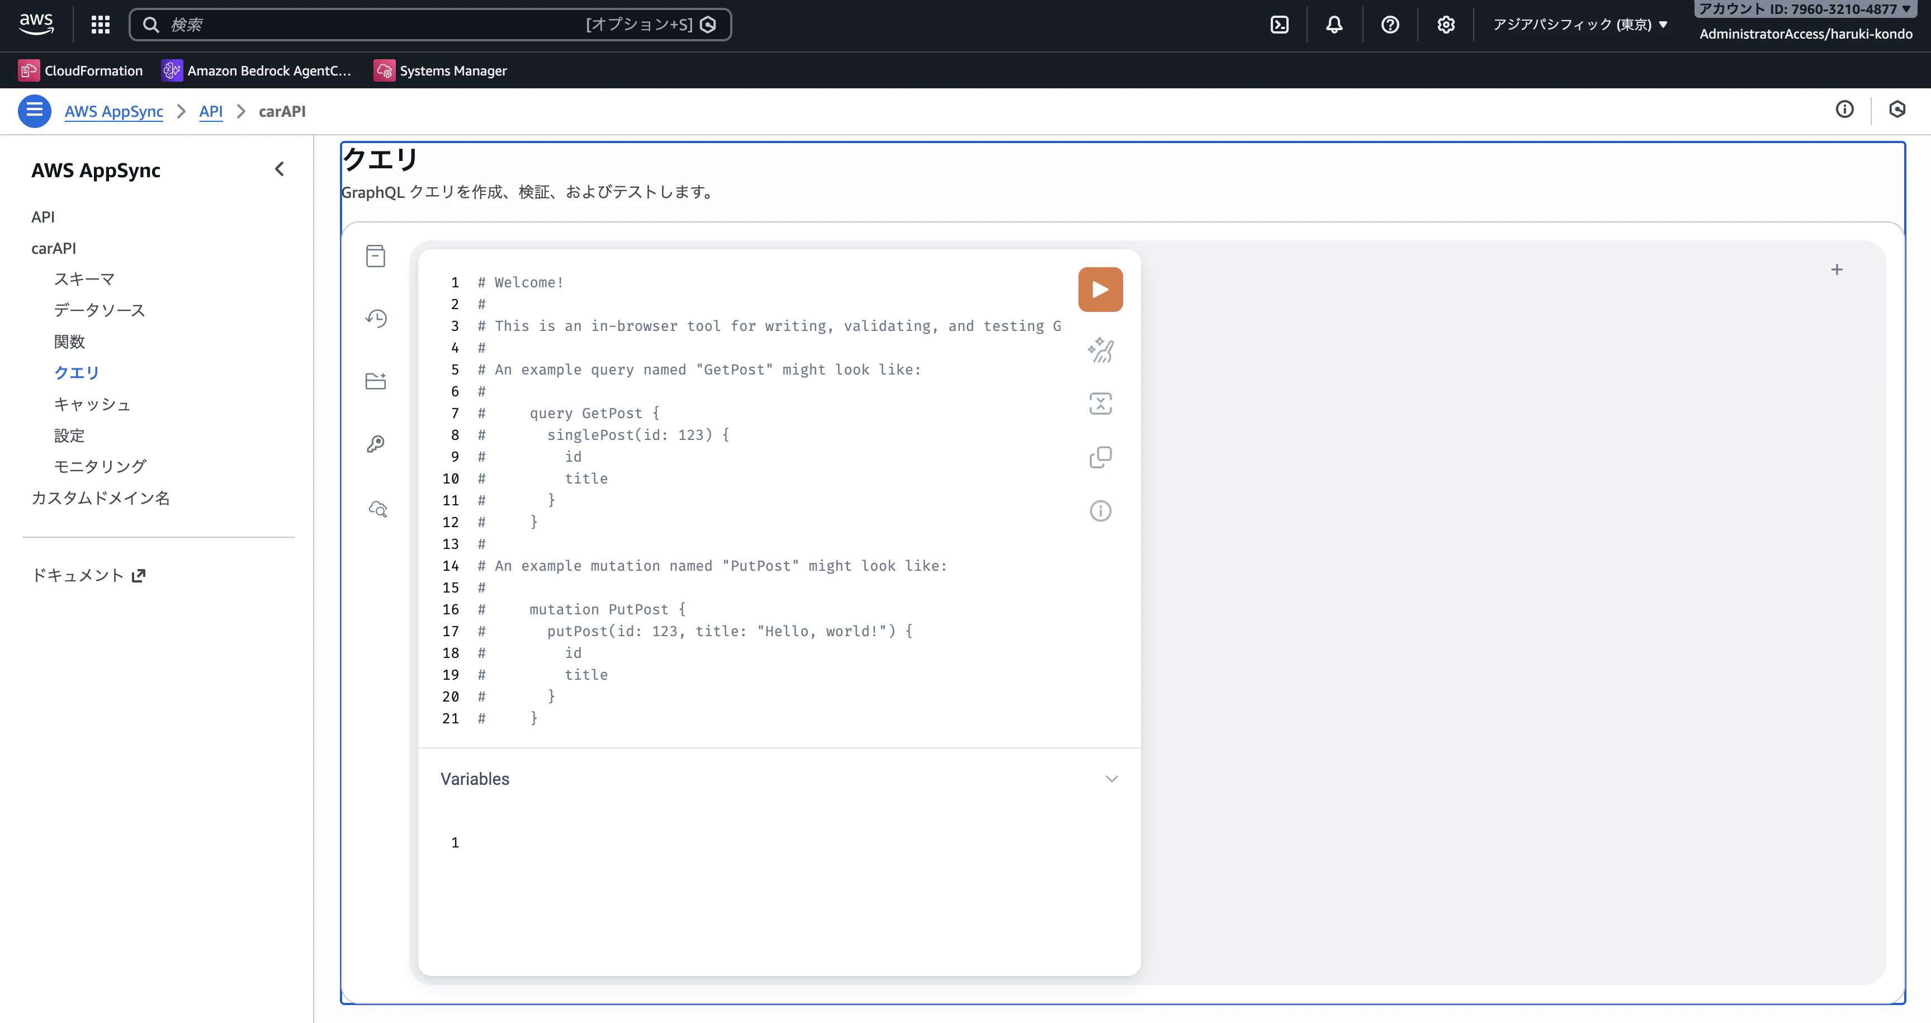This screenshot has width=1931, height=1023.
Task: Click the AWS AppSync breadcrumb link
Action: pyautogui.click(x=114, y=111)
